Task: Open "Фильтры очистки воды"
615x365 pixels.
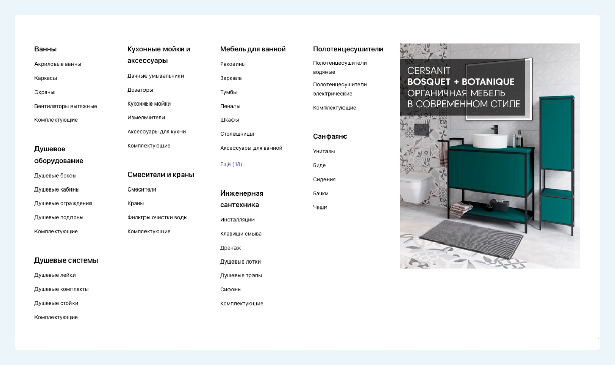Action: tap(157, 217)
